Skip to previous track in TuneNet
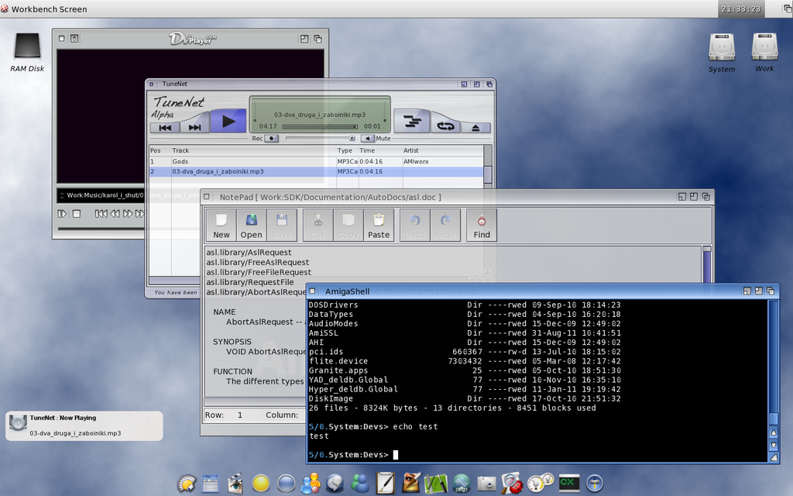This screenshot has width=793, height=496. (165, 127)
